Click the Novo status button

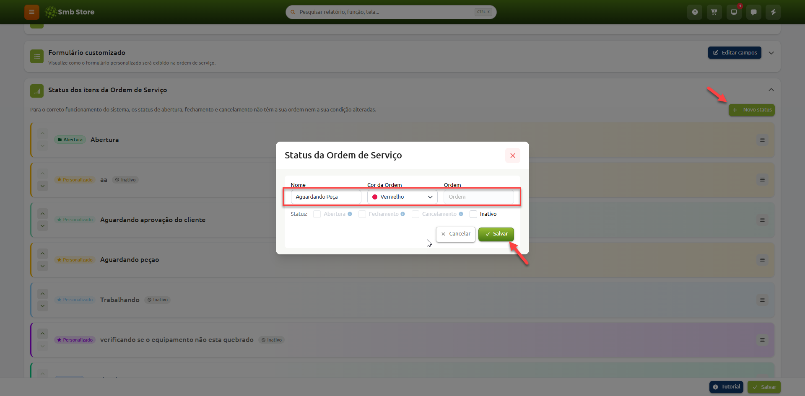click(x=751, y=110)
